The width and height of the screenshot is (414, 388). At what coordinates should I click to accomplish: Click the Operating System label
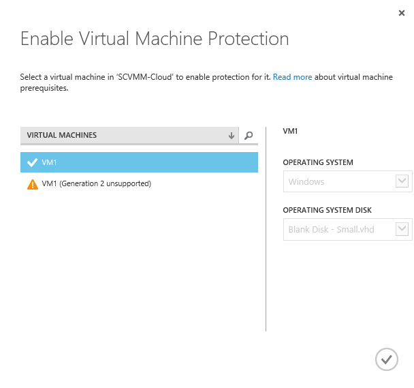(318, 162)
